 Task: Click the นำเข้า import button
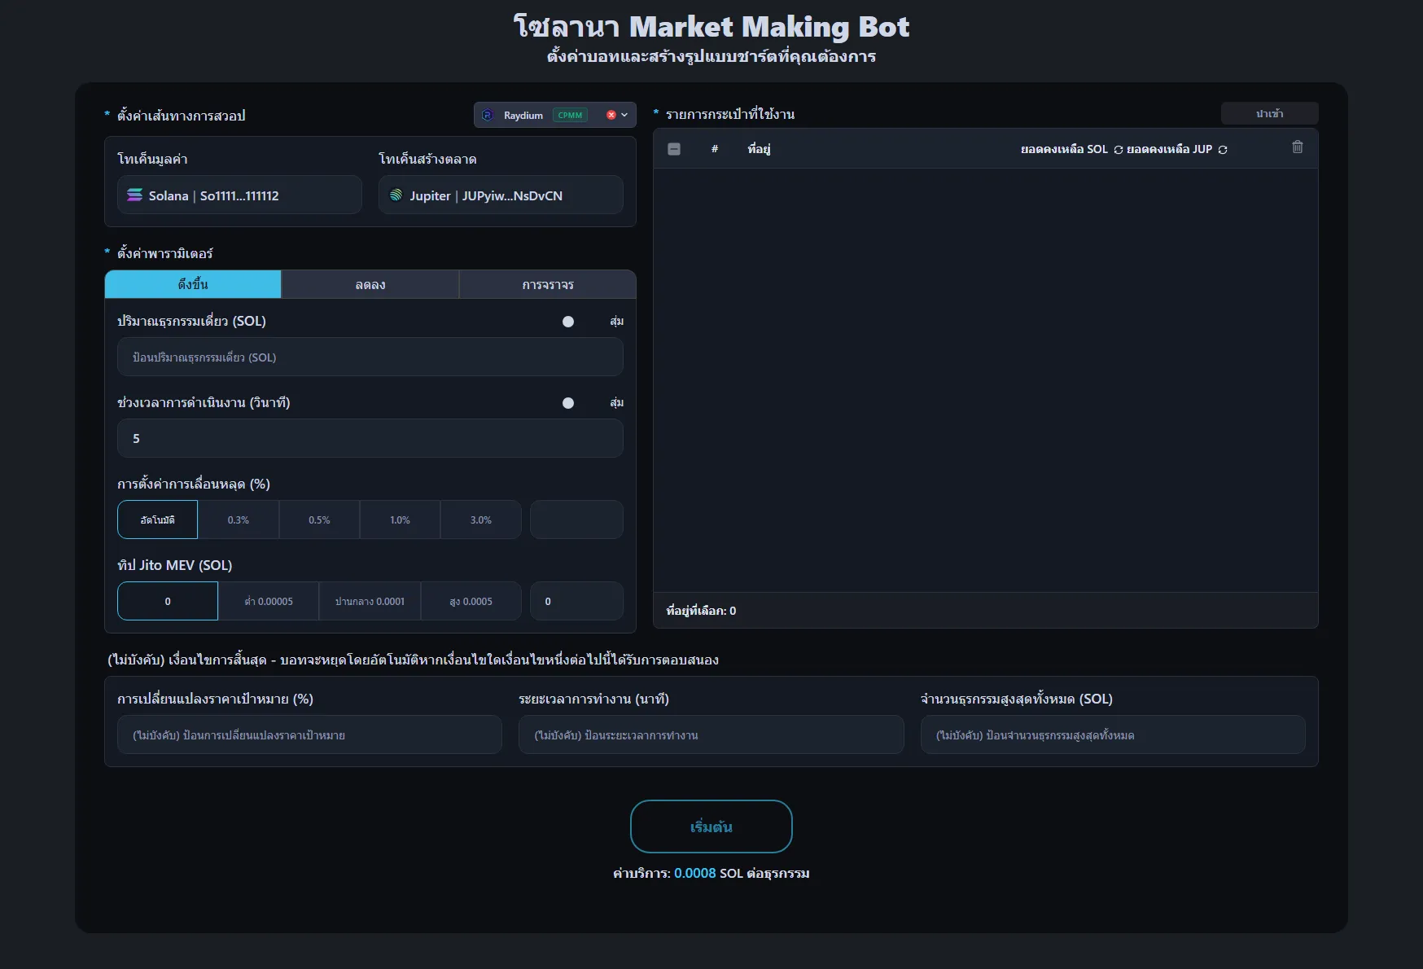[1270, 113]
